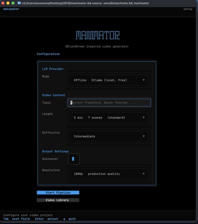Click the red close window button
This screenshot has width=198, height=224.
(x=3, y=3)
